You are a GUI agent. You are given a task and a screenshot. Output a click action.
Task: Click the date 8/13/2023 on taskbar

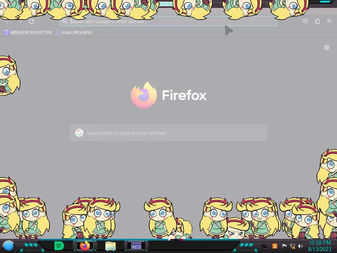point(320,249)
